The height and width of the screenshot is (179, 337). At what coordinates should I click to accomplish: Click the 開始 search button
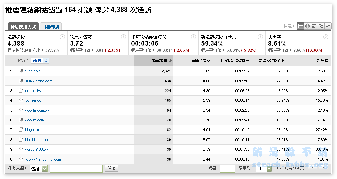pos(112,168)
